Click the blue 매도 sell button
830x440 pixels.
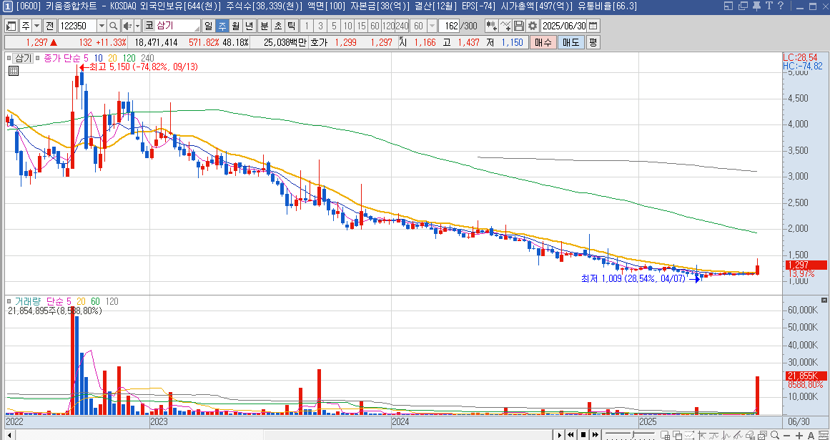coord(570,42)
